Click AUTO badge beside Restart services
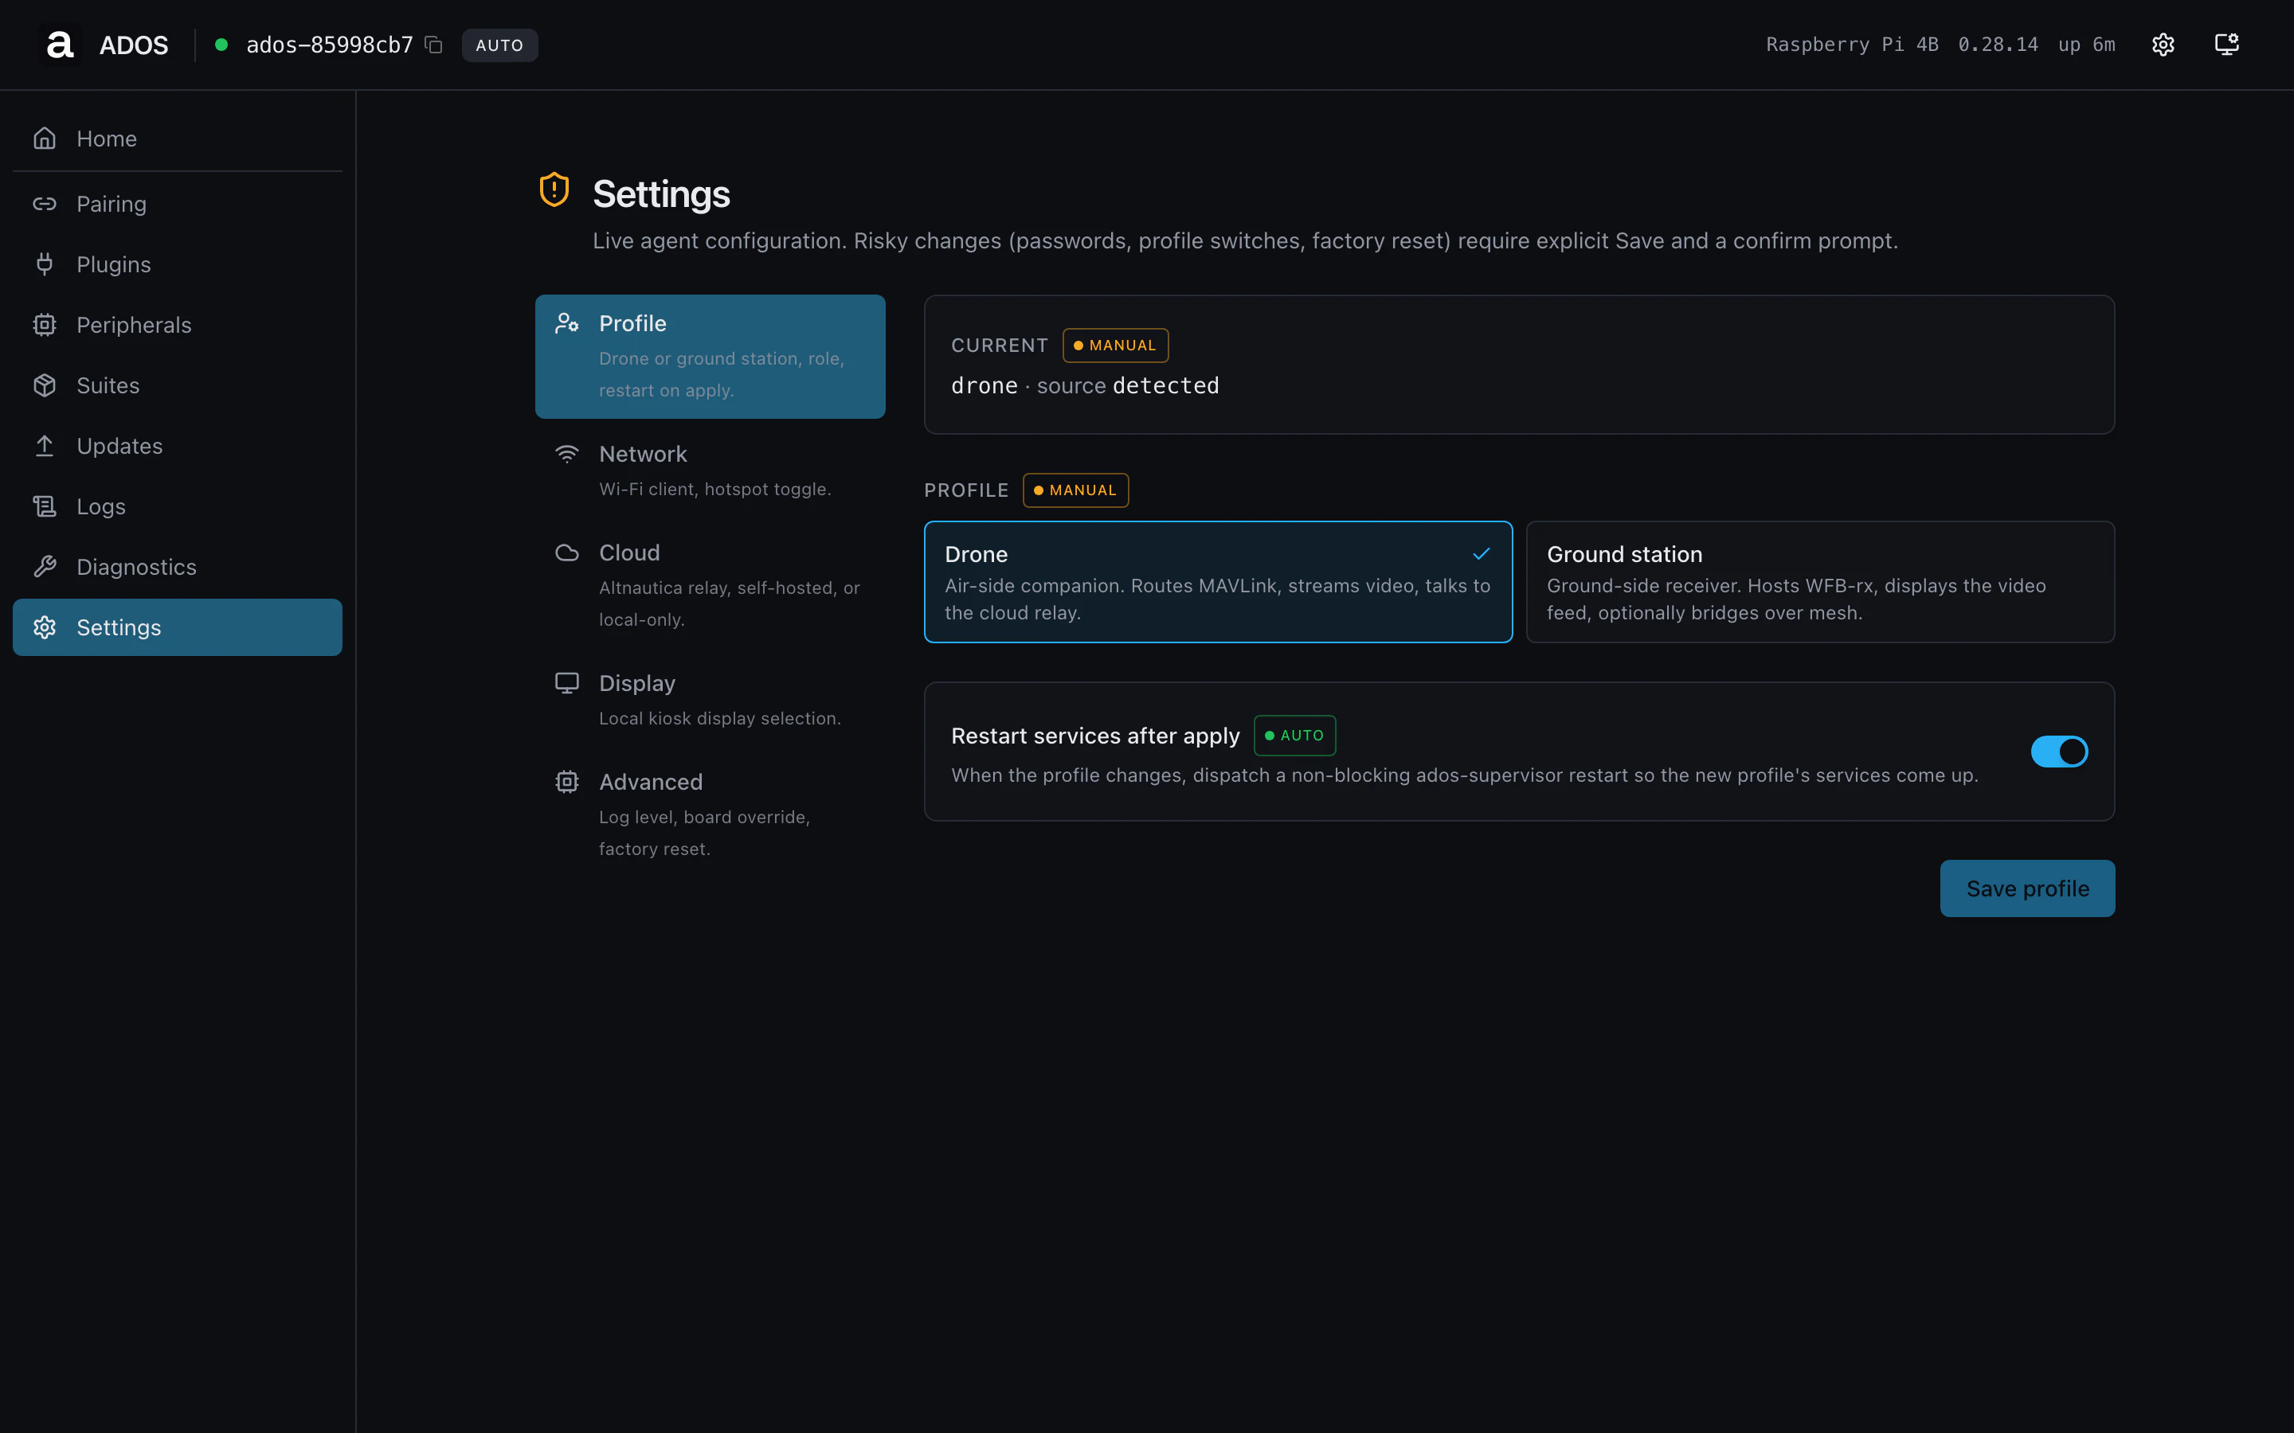This screenshot has width=2294, height=1433. pos(1294,736)
